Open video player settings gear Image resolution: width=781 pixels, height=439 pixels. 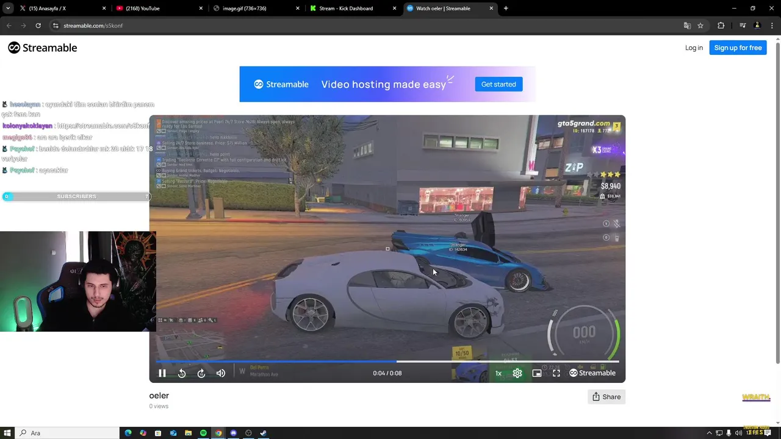[x=517, y=373]
